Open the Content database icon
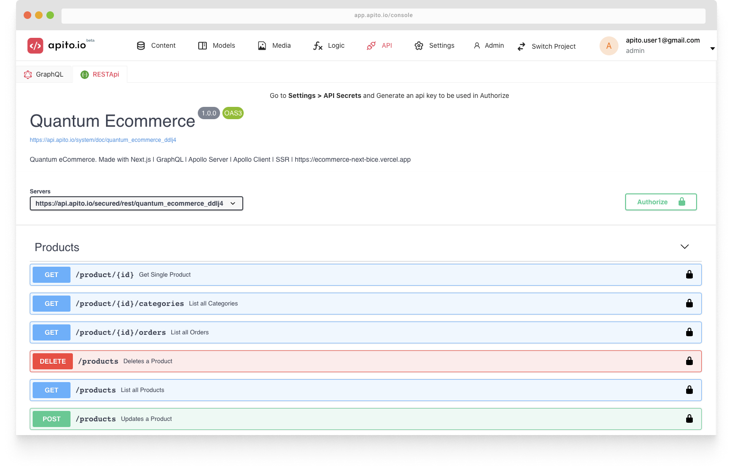This screenshot has width=733, height=471. pyautogui.click(x=141, y=46)
